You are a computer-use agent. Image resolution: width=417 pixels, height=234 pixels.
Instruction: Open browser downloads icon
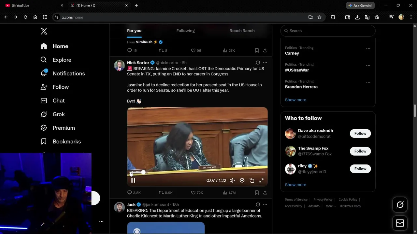357,17
